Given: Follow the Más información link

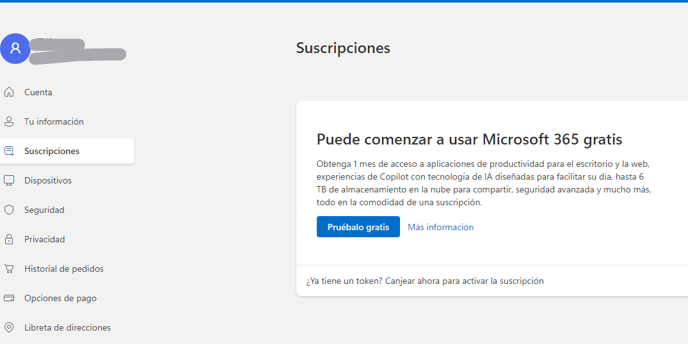Looking at the screenshot, I should (440, 227).
